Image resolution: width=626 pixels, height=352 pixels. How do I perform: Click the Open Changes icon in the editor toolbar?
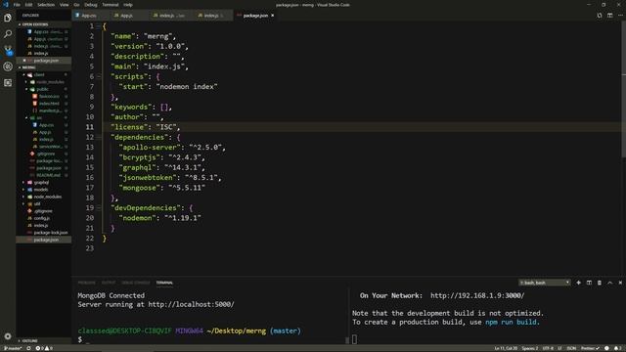(x=600, y=16)
